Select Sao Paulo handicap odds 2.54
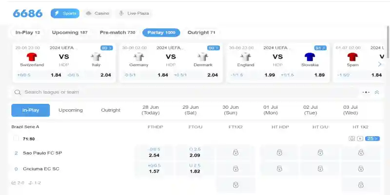390x195 pixels. 154,153
